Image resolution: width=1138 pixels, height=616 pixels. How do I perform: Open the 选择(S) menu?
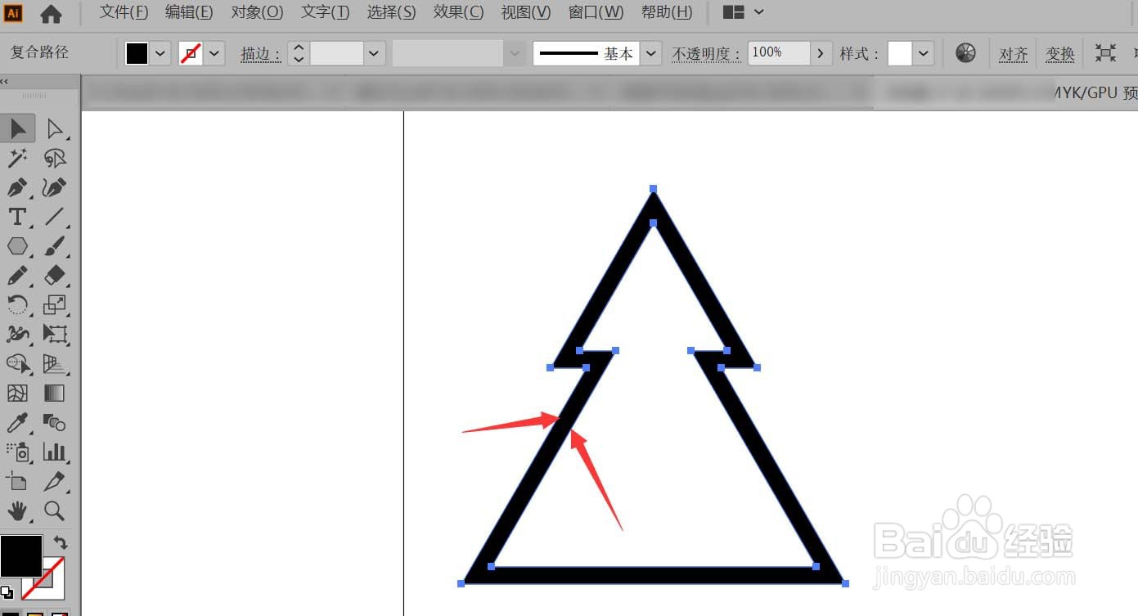click(x=391, y=12)
